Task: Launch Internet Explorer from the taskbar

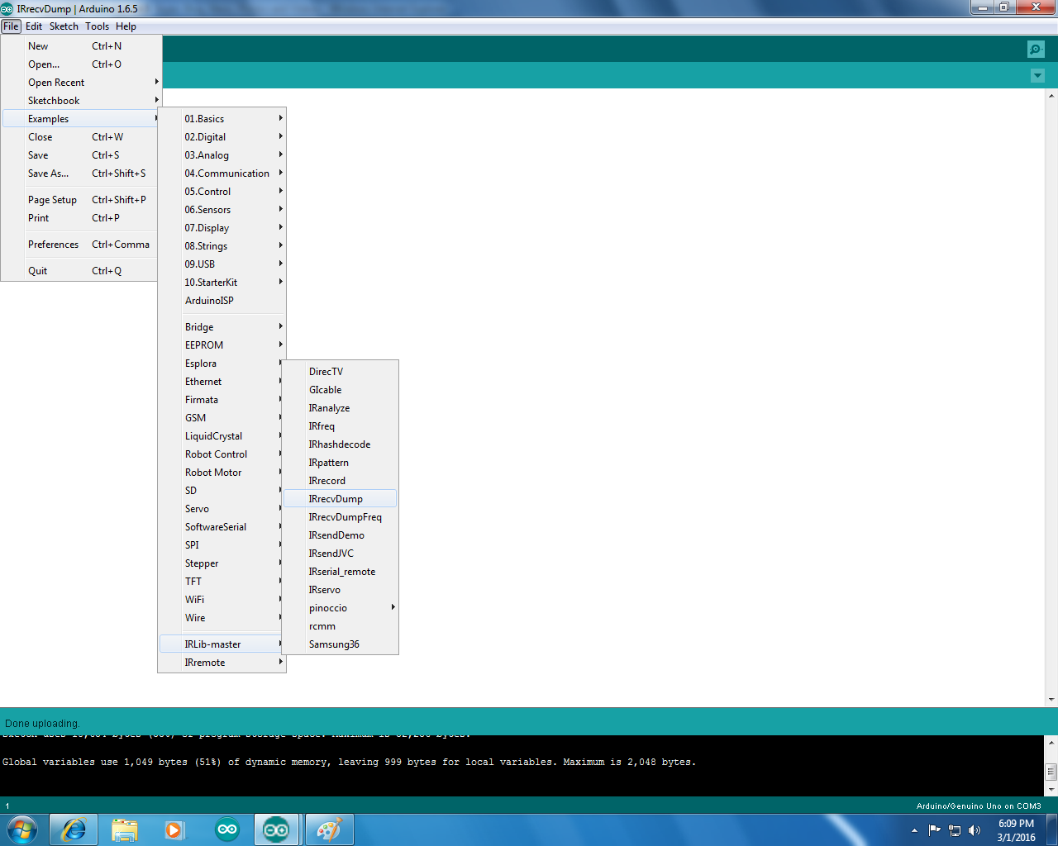Action: click(74, 829)
